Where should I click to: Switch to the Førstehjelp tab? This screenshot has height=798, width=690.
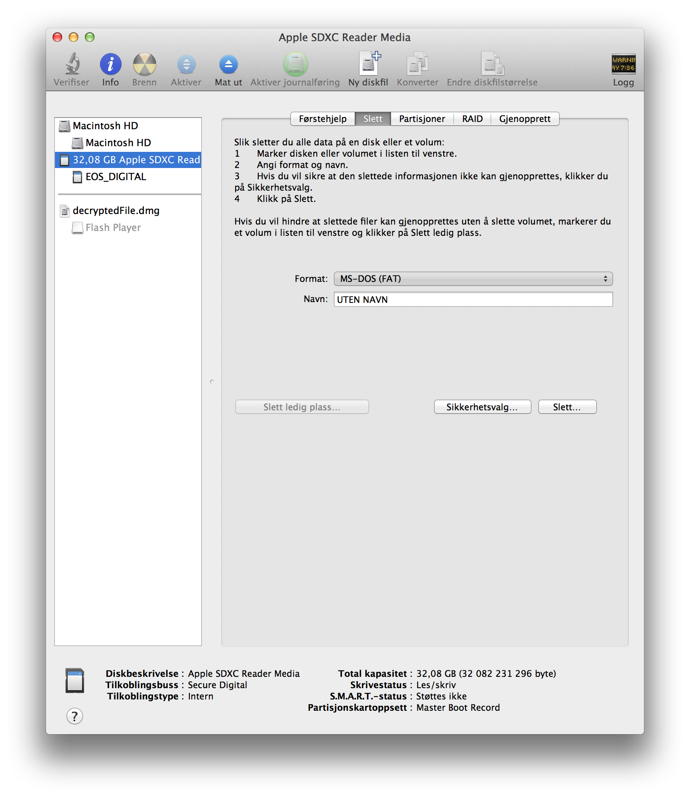pyautogui.click(x=323, y=119)
